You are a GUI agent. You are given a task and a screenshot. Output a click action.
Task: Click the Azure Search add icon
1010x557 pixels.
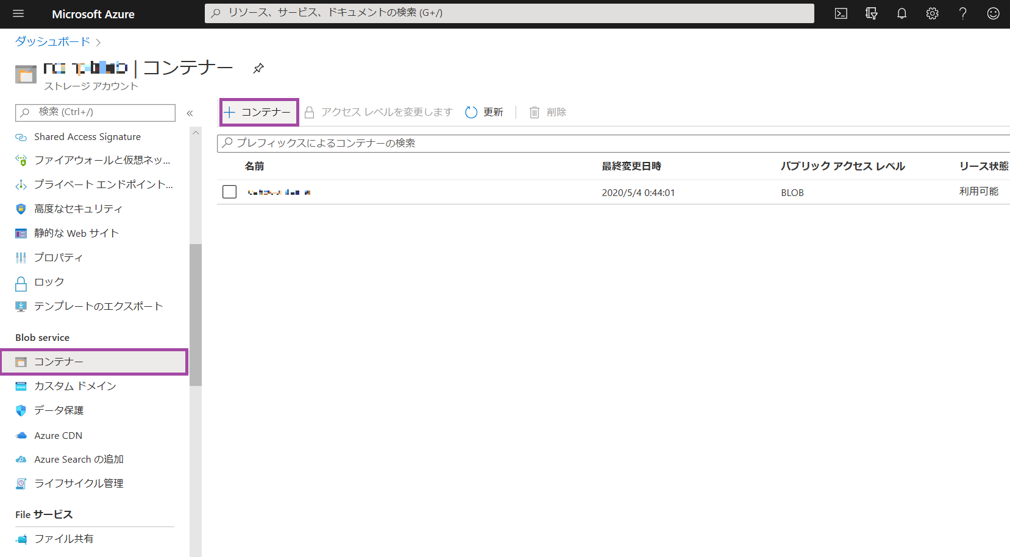pos(21,459)
